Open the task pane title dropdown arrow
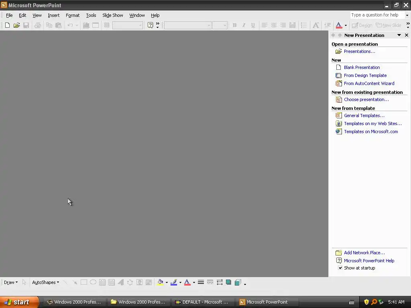The image size is (411, 308). (x=399, y=35)
